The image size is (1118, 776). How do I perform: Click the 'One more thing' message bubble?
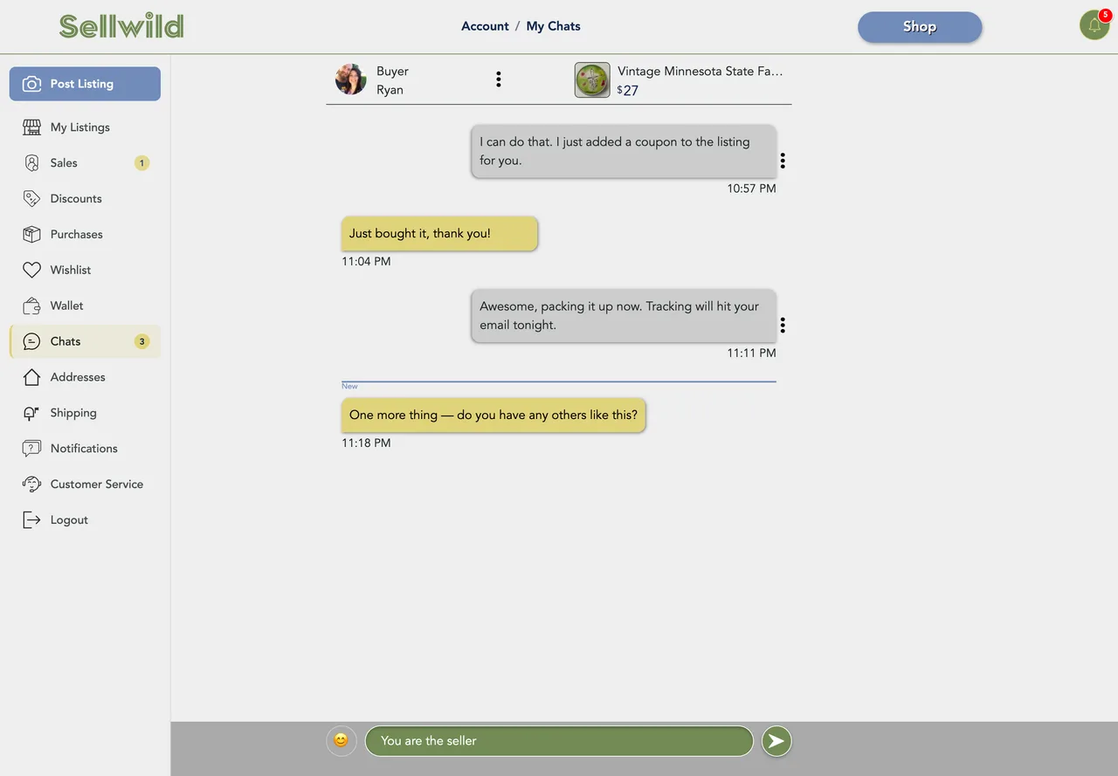[x=493, y=415]
